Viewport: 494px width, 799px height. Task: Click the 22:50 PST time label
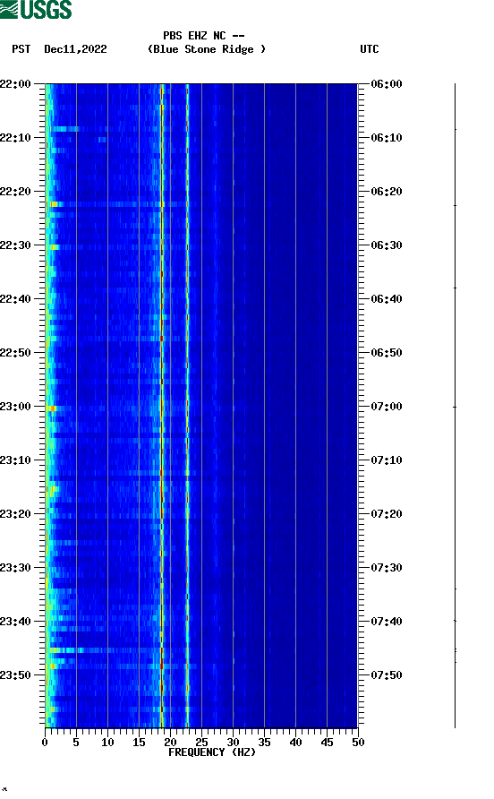click(15, 353)
